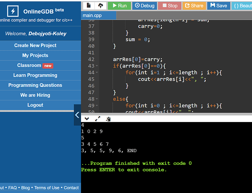This screenshot has height=193, width=252.
Task: Share the project via Share button
Action: point(194,6)
